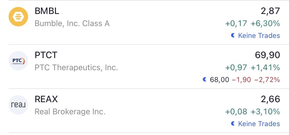Tap REAX price 2,66
The width and height of the screenshot is (289, 135).
(270, 99)
